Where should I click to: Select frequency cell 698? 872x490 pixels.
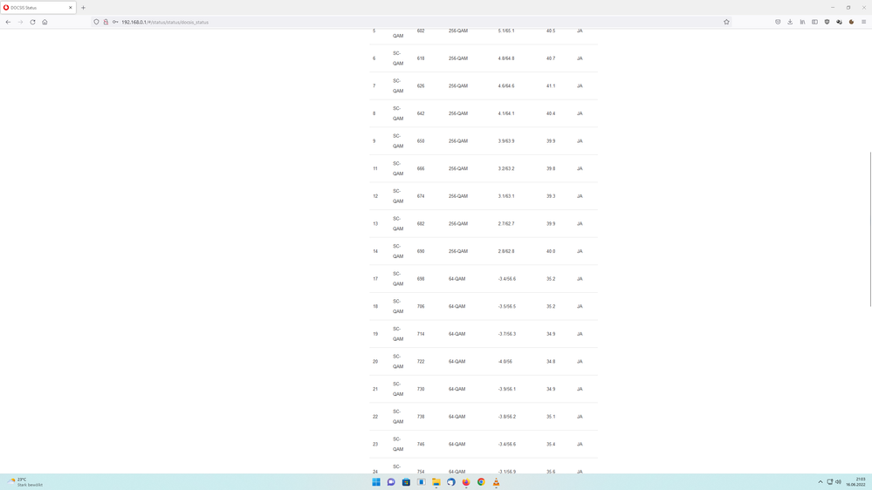[x=421, y=279]
